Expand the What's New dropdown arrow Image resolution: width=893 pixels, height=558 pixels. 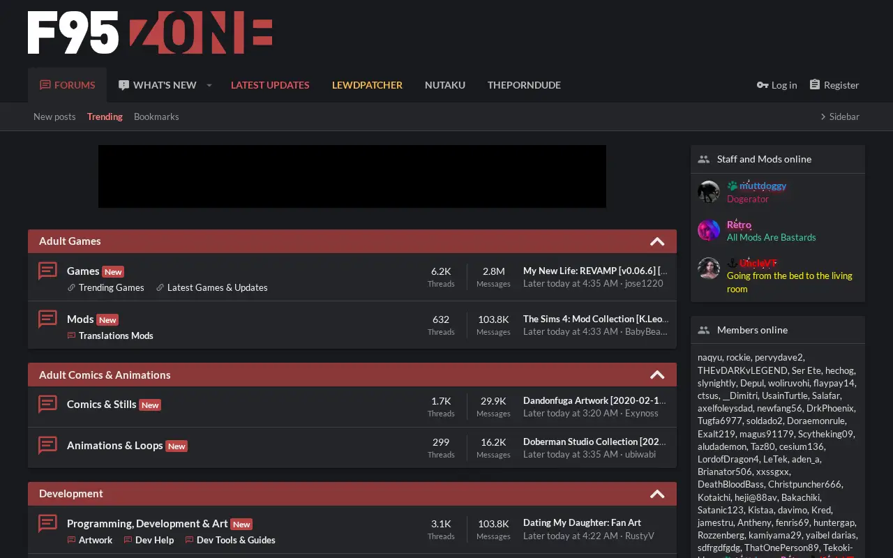tap(209, 85)
